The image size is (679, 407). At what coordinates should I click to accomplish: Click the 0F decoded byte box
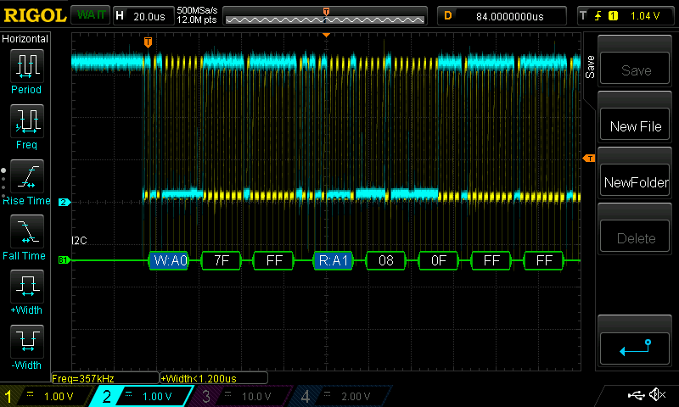[x=438, y=260]
